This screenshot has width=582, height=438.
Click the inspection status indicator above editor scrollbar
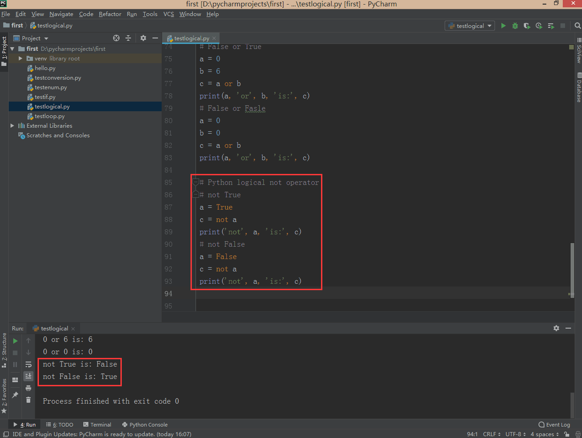click(x=571, y=47)
